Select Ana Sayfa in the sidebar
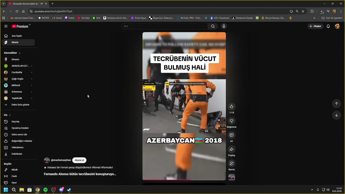Image resolution: width=345 pixels, height=194 pixels. [18, 36]
